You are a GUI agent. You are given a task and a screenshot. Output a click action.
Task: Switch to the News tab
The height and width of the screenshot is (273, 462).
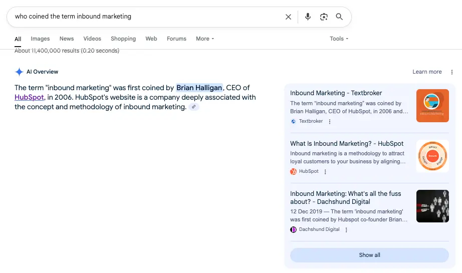[x=67, y=39]
